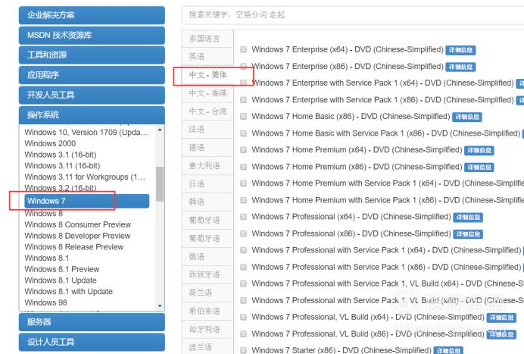Check Windows 7 Home Basic SP1 (x86) checkbox
This screenshot has width=524, height=354.
[x=244, y=133]
